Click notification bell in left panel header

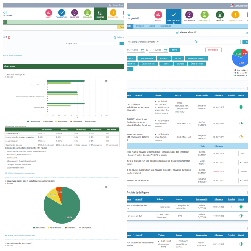(x=110, y=5)
